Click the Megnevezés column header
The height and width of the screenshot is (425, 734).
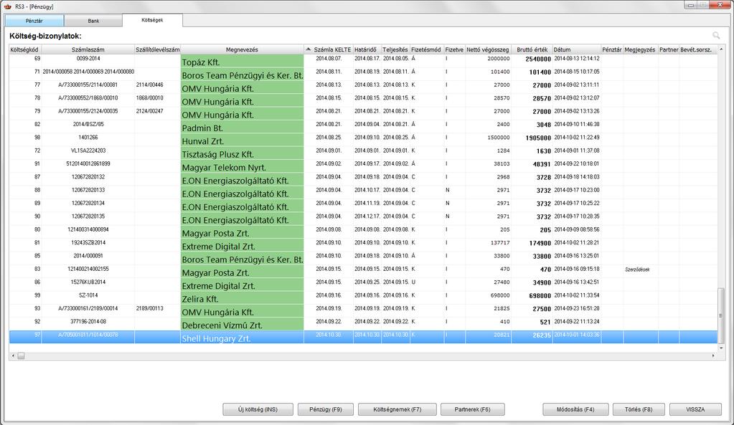[x=242, y=49]
